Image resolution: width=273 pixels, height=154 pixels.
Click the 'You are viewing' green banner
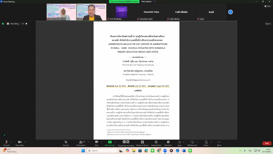click(x=124, y=1)
